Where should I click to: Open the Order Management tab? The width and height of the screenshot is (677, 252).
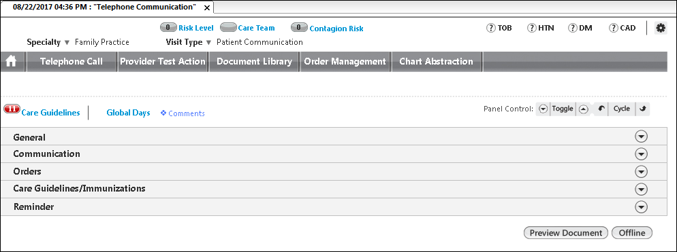pos(345,62)
